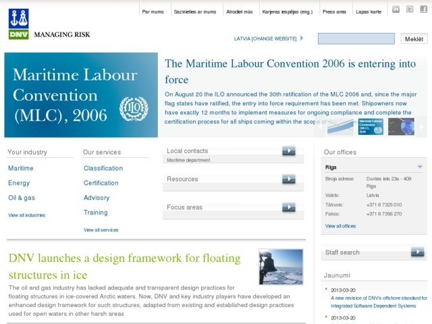Click the MANAGING RISK tagline
Screen dimensions: 432x324
(62, 34)
